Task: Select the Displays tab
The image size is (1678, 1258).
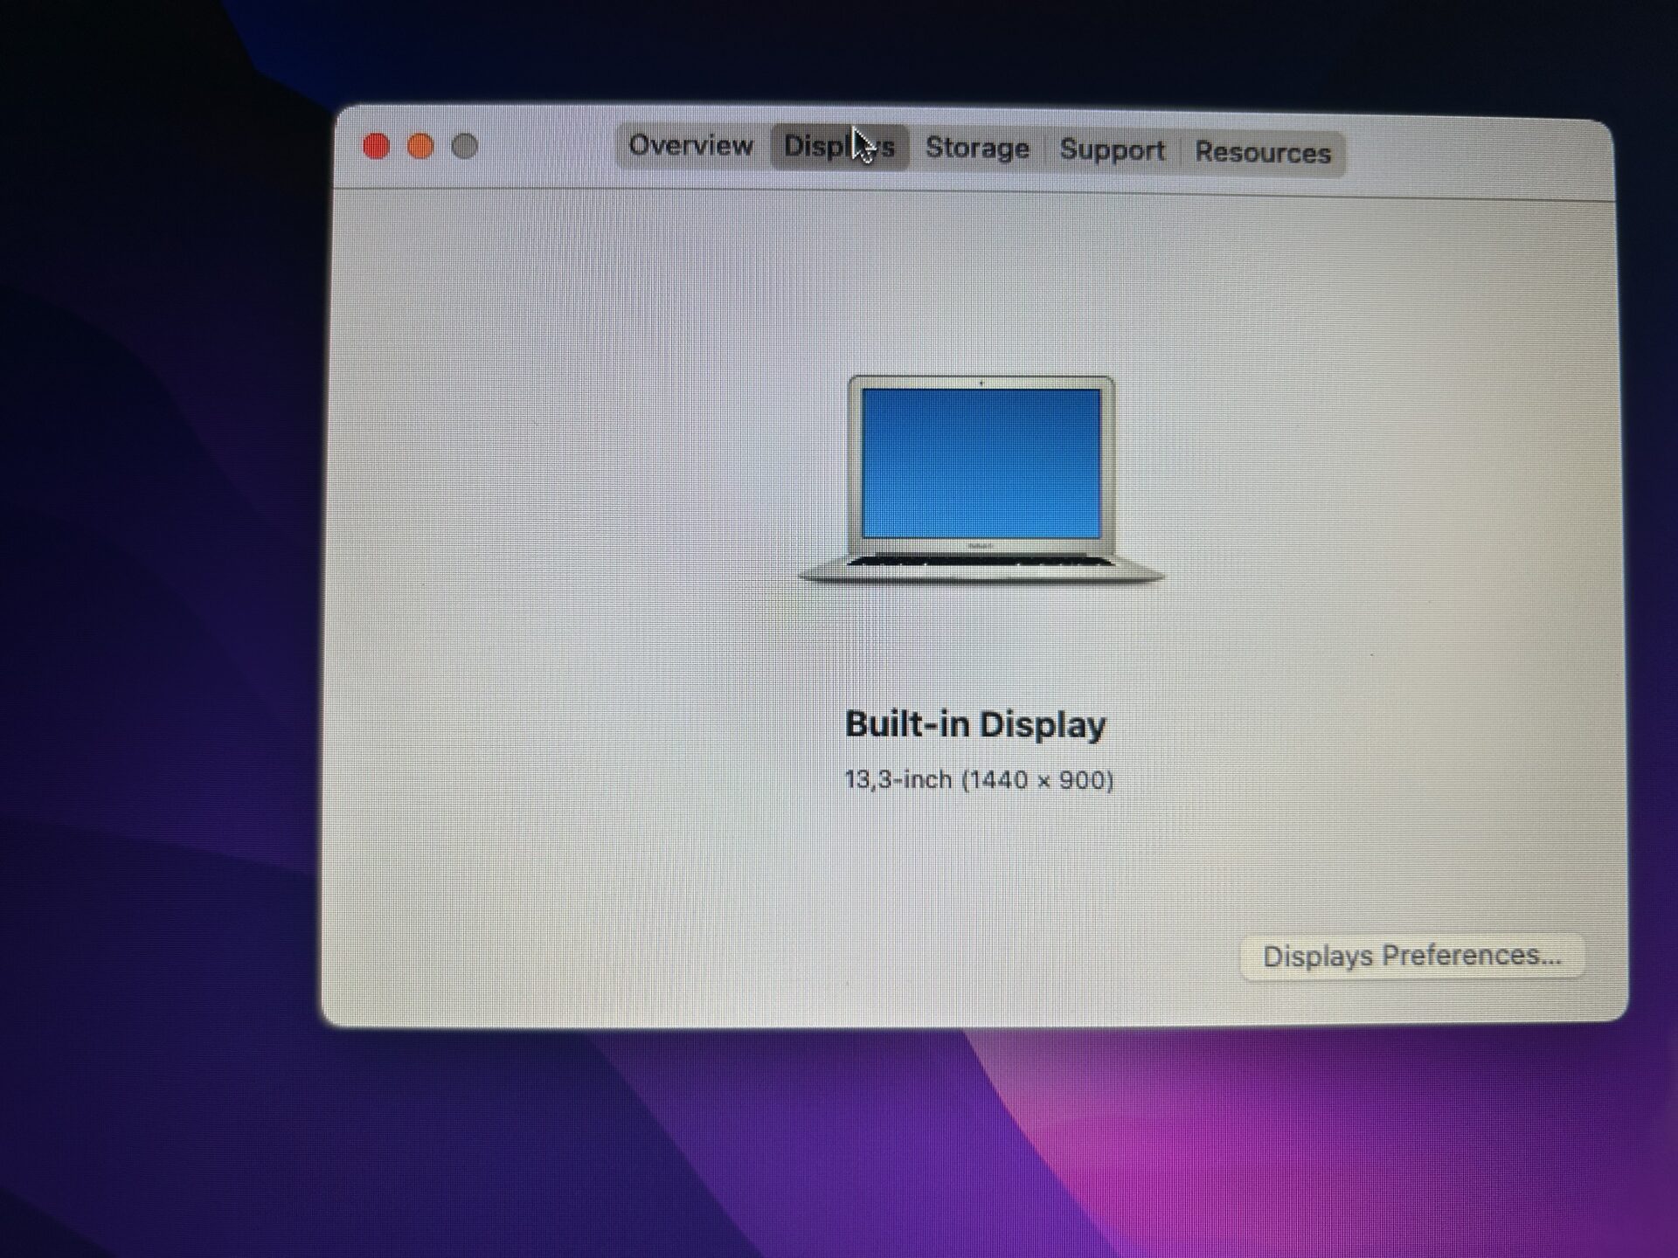Action: [x=839, y=147]
